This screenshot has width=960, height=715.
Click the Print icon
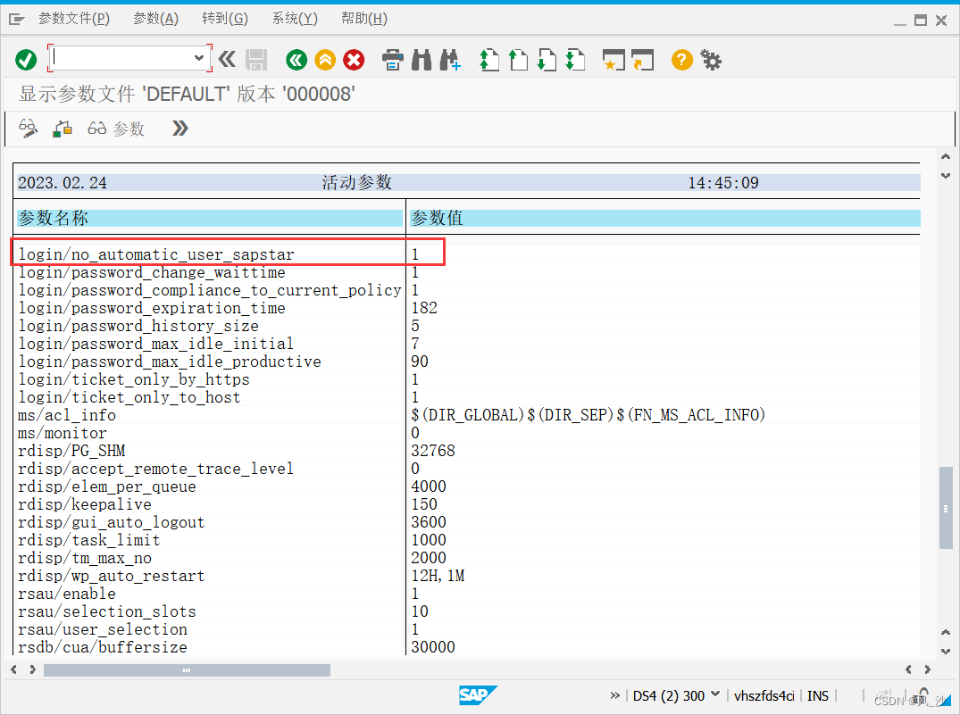393,60
